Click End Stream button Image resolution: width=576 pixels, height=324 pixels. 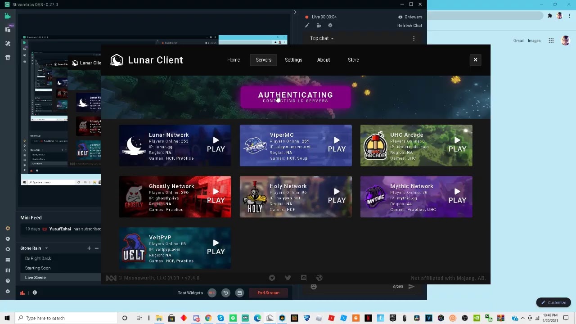click(268, 293)
